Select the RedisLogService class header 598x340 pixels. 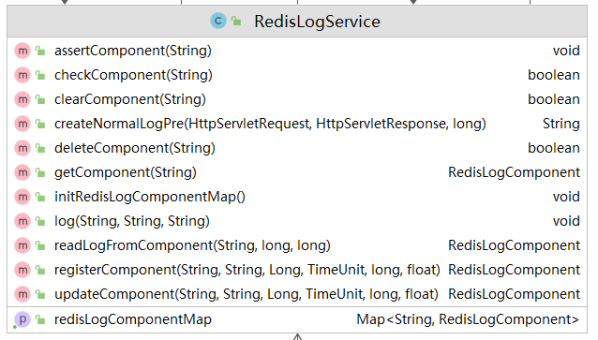[297, 22]
